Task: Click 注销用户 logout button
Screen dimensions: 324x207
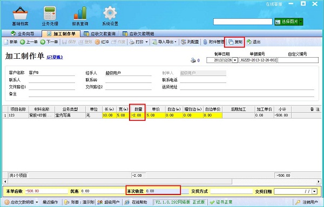Action: [307, 202]
